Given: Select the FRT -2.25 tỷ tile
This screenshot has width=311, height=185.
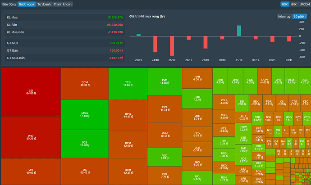Looking at the screenshot, I should (243, 117).
